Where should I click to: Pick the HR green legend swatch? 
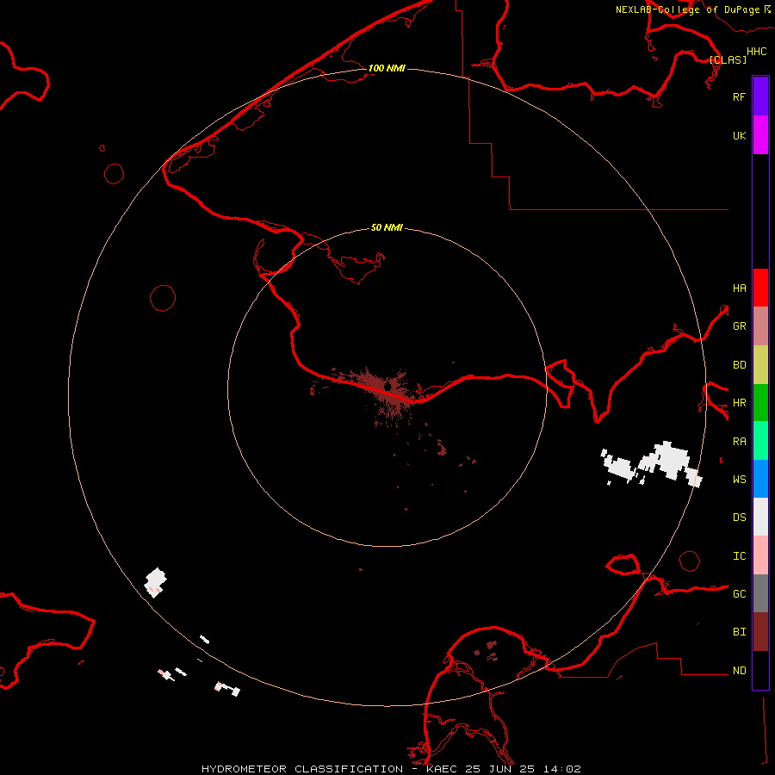coord(760,403)
